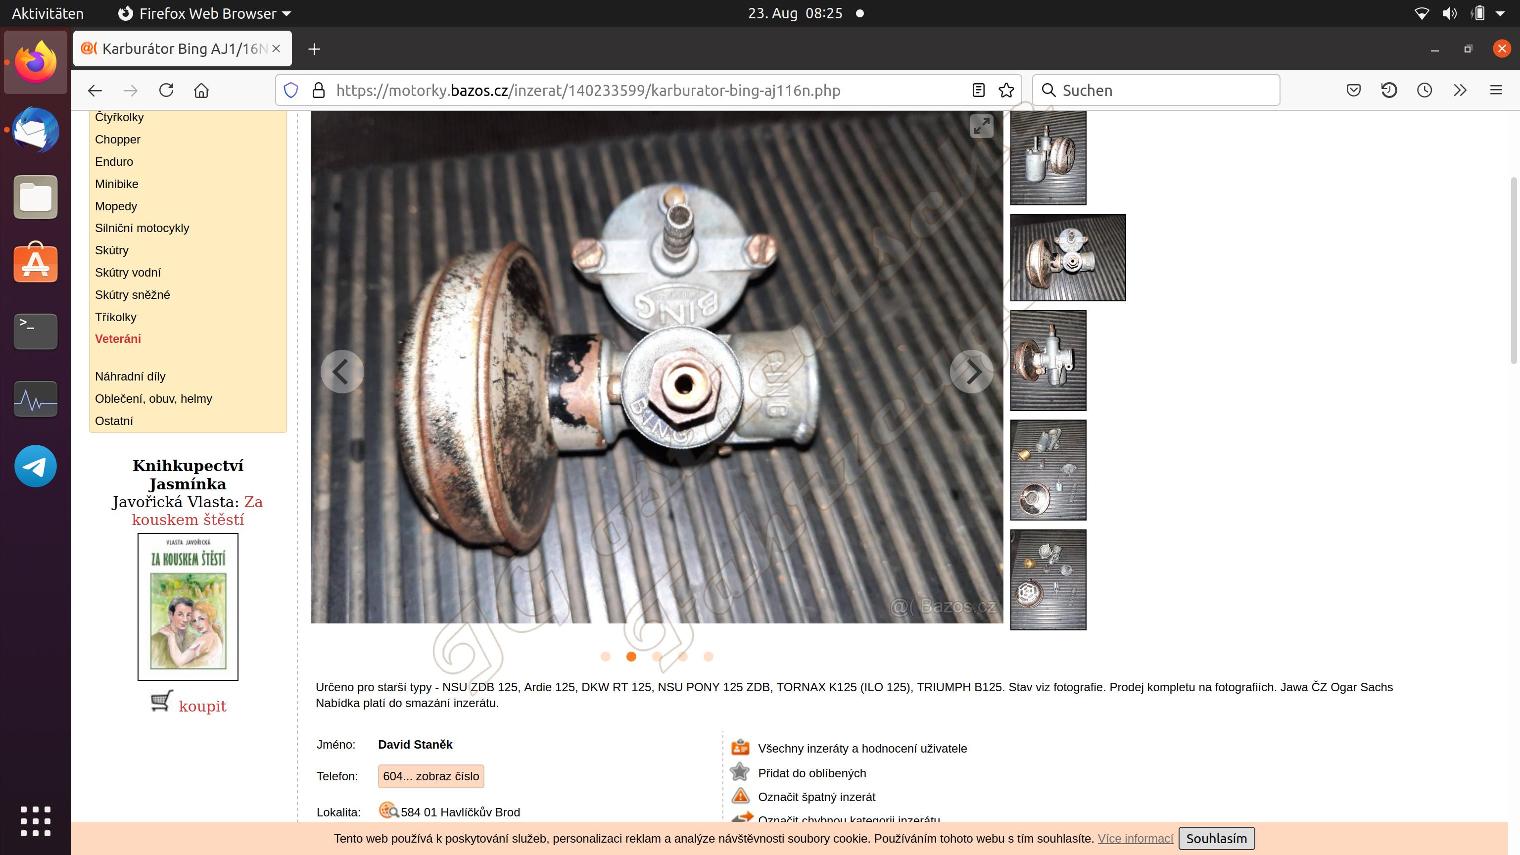1520x855 pixels.
Task: Select the Chopper category
Action: (117, 139)
